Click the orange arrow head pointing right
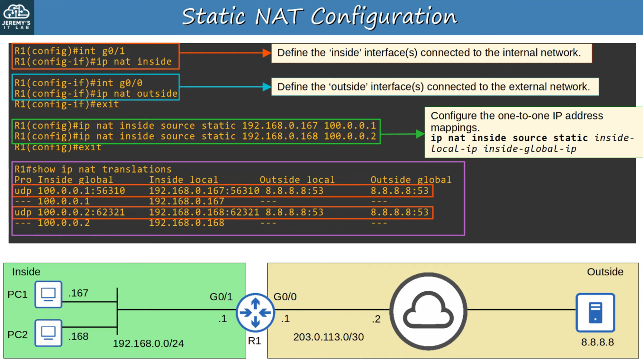The height and width of the screenshot is (363, 643). point(267,53)
